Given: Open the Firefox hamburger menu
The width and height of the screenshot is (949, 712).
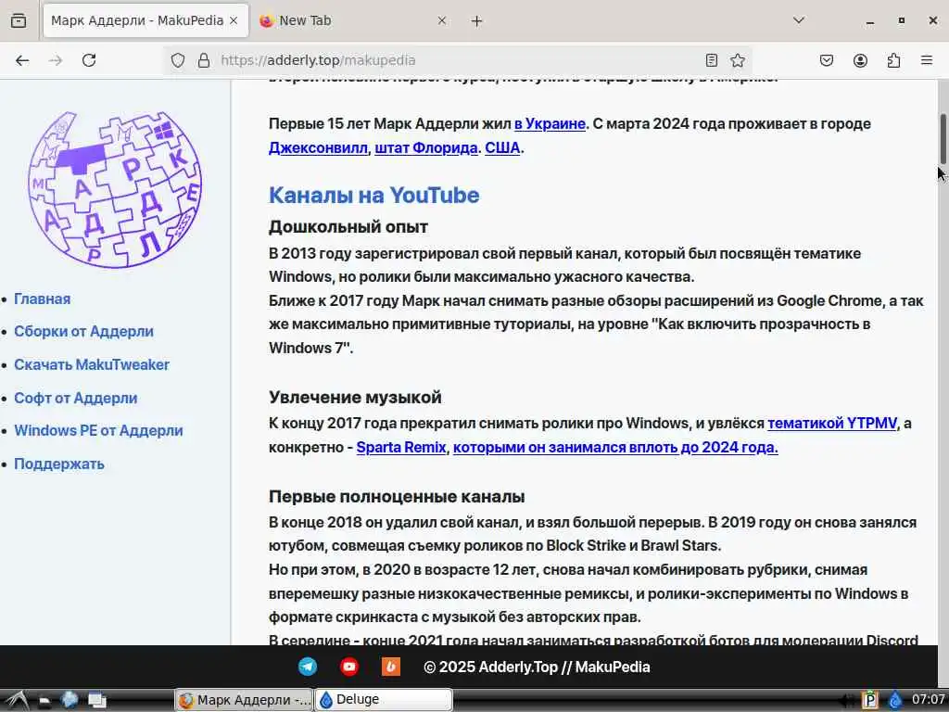Looking at the screenshot, I should pos(926,60).
